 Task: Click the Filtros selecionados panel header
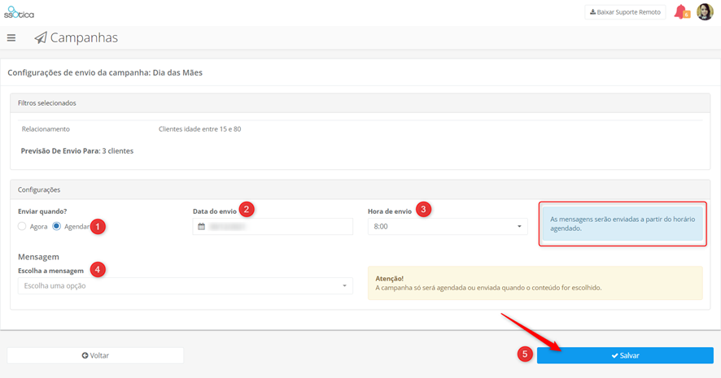(x=360, y=103)
